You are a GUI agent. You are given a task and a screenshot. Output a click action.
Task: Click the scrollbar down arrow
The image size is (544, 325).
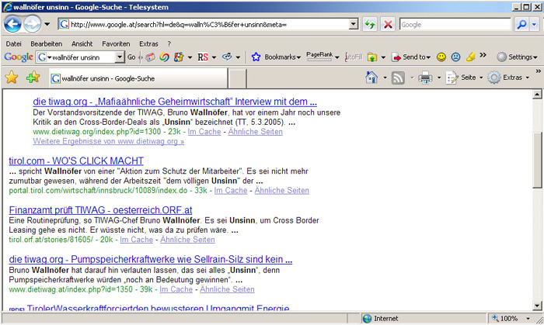point(537,306)
